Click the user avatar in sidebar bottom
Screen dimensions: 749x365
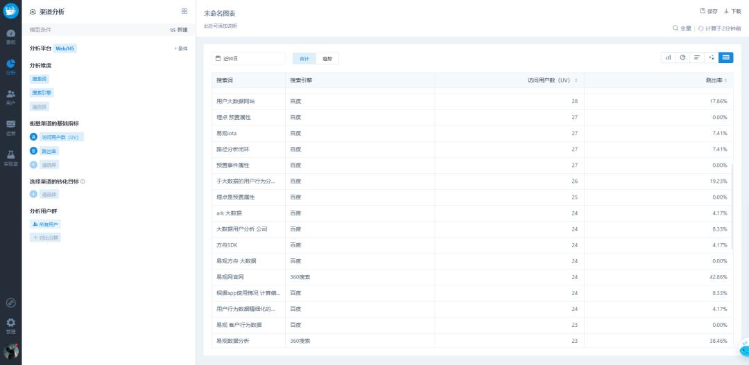tap(10, 350)
